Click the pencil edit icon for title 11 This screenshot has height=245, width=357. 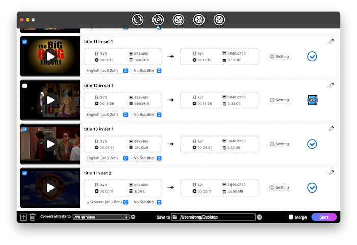pyautogui.click(x=331, y=41)
